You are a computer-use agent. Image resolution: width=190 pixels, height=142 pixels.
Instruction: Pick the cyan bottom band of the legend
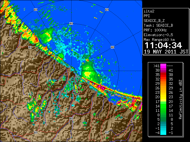[163, 133]
